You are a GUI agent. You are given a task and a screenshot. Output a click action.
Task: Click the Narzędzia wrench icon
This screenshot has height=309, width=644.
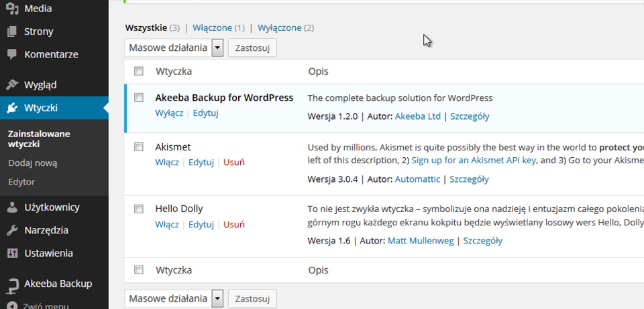(x=12, y=231)
